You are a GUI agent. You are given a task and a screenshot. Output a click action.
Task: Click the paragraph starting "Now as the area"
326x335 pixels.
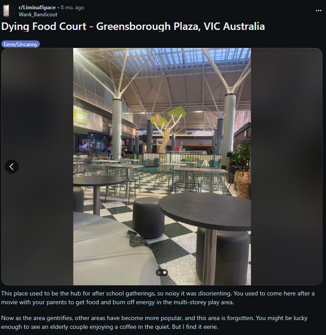point(154,322)
